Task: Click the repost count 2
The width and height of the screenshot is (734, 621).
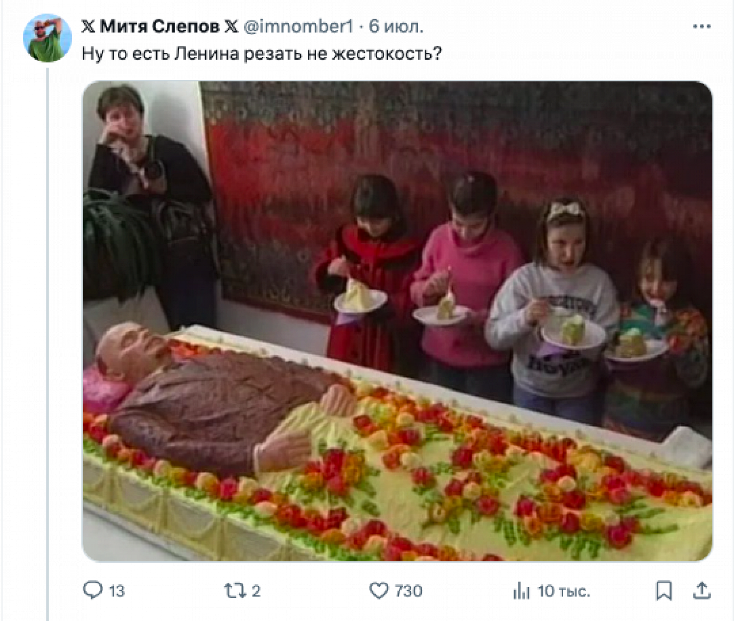Action: tap(256, 591)
